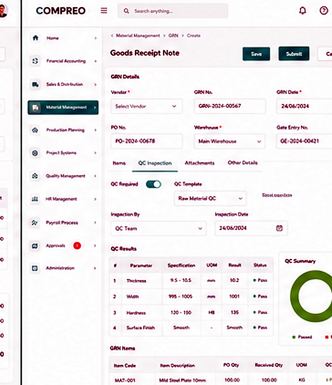The height and width of the screenshot is (385, 332).
Task: Click the Material Management sidebar icon
Action: coord(35,107)
